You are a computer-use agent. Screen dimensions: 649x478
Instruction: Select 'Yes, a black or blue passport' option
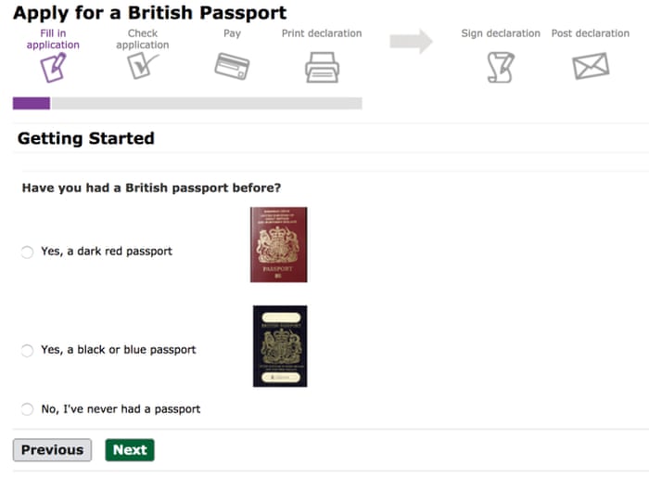click(27, 351)
